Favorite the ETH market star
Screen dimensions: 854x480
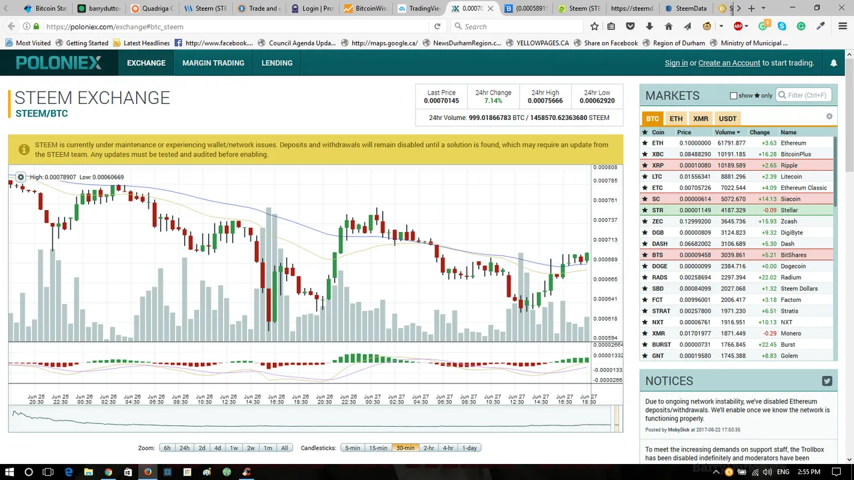(645, 143)
